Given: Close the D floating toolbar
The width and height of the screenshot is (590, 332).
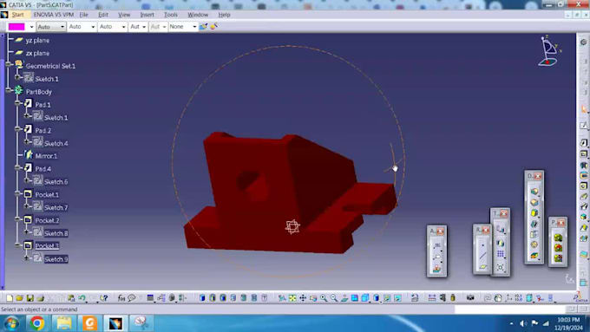Looking at the screenshot, I should [538, 176].
